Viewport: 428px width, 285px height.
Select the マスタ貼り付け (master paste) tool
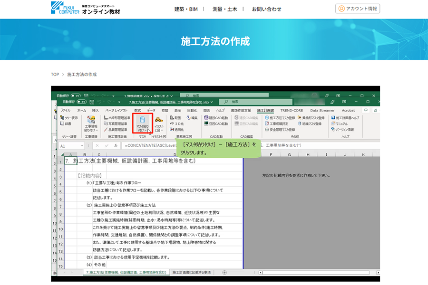pos(143,120)
